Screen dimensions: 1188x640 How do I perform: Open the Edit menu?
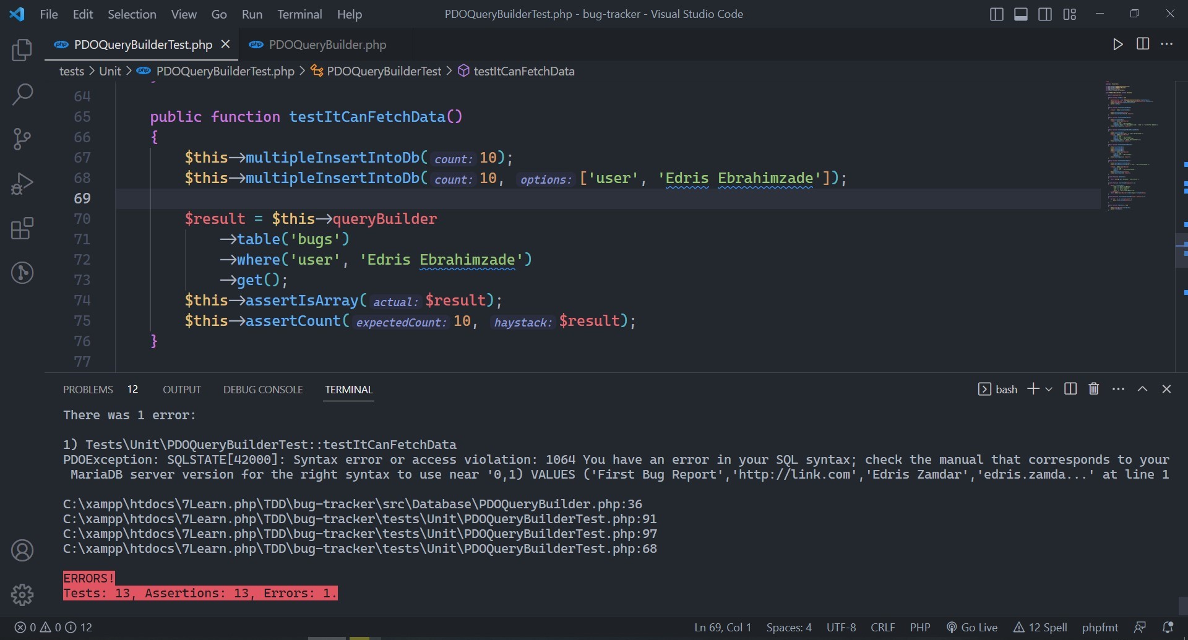point(83,14)
